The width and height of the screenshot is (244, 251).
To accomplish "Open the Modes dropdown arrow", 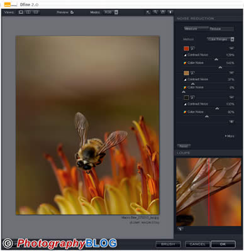I will coord(116,13).
